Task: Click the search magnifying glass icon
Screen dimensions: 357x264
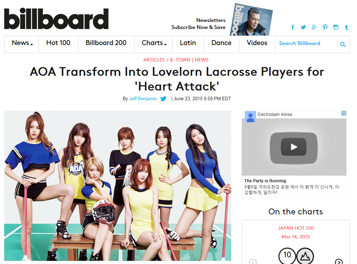Action: coord(343,44)
